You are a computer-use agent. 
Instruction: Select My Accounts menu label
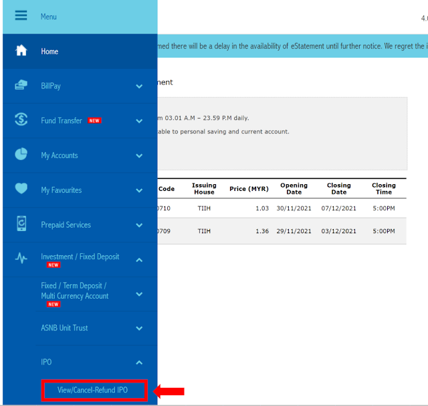pyautogui.click(x=60, y=155)
